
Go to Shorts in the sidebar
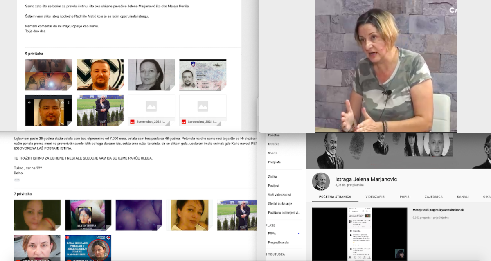272,153
